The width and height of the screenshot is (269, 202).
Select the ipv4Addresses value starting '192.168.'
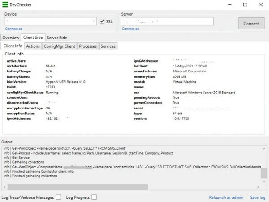click(52, 118)
